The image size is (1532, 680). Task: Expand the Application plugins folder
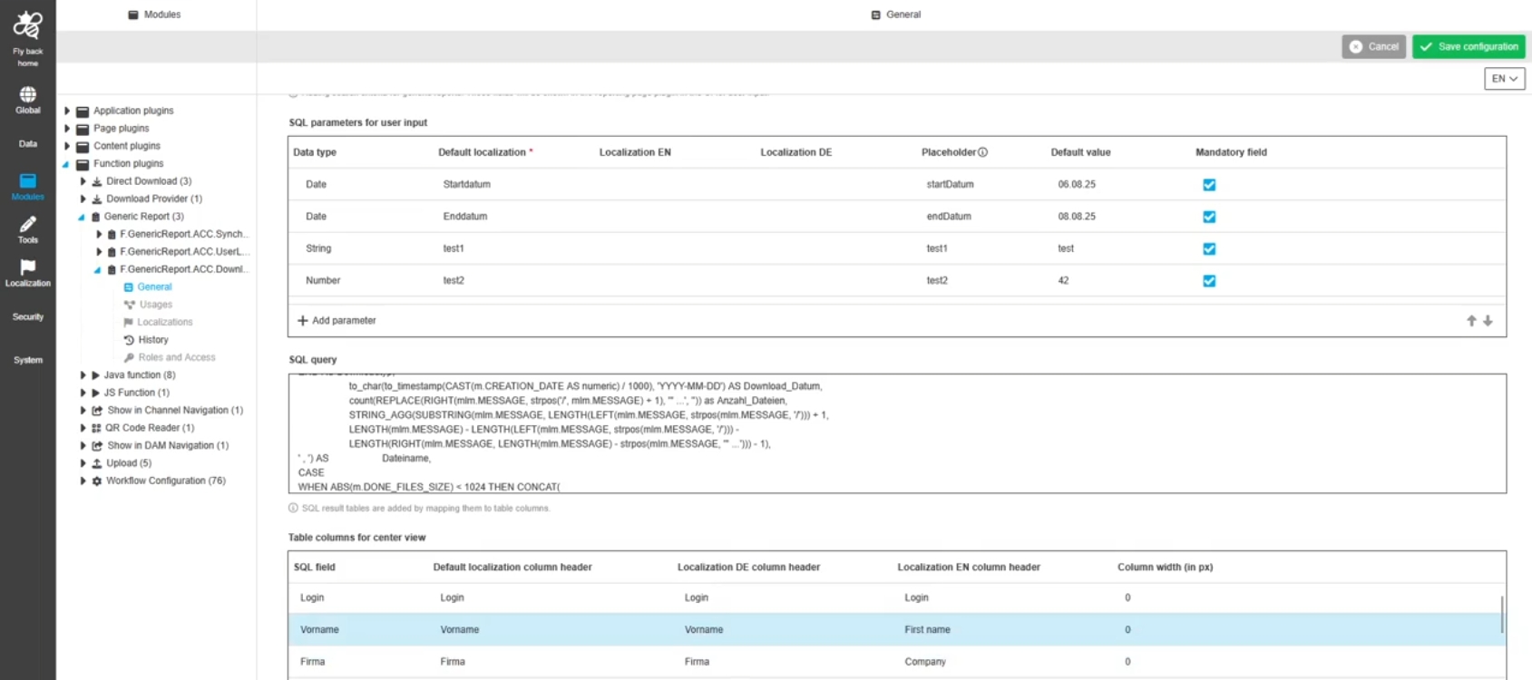tap(67, 111)
